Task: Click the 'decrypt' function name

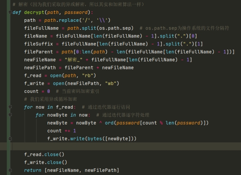Action: (x=34, y=12)
